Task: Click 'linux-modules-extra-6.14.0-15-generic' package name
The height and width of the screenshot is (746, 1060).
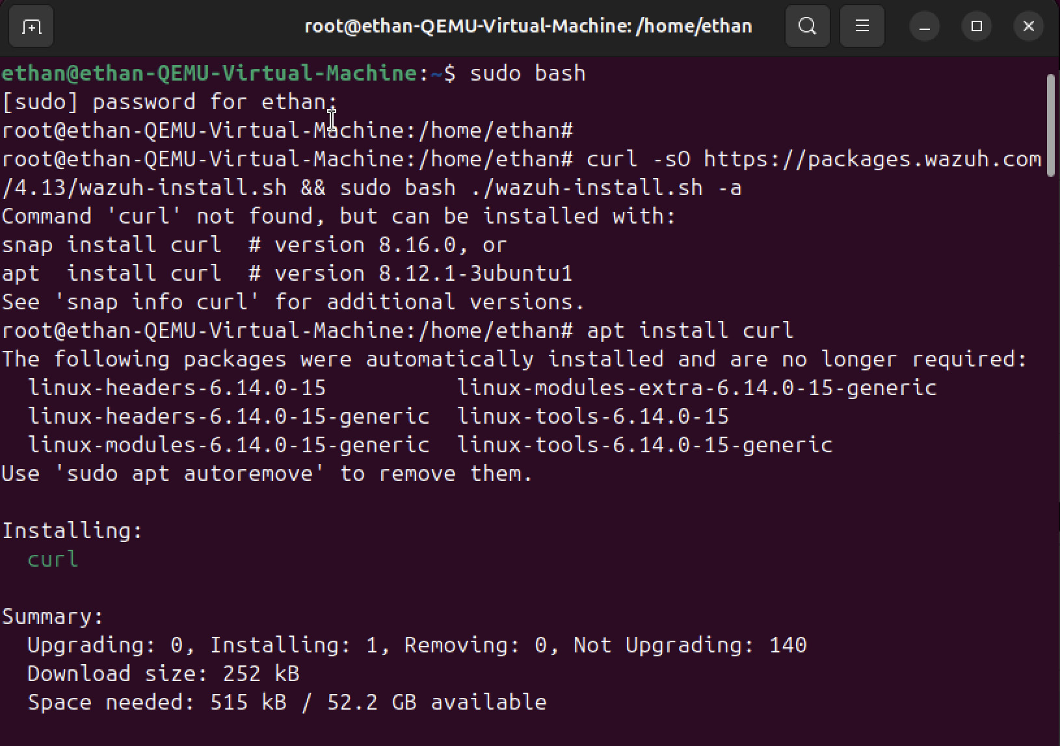Action: coord(696,388)
